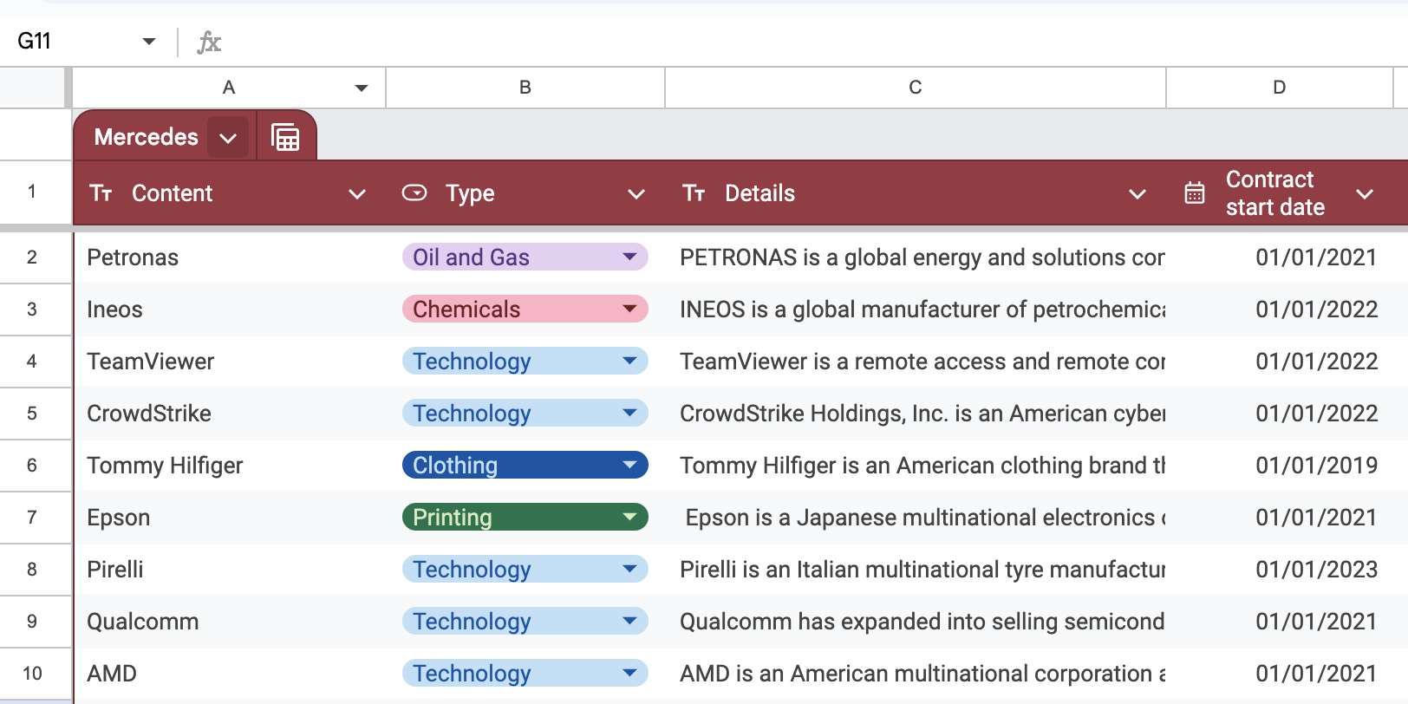This screenshot has width=1408, height=704.
Task: Expand the Contract start date column chevron
Action: (1365, 193)
